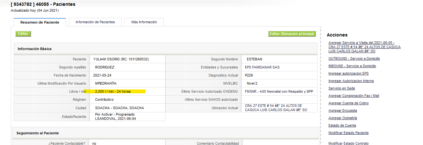Switch to Información de Pacientes tab

[x=95, y=22]
